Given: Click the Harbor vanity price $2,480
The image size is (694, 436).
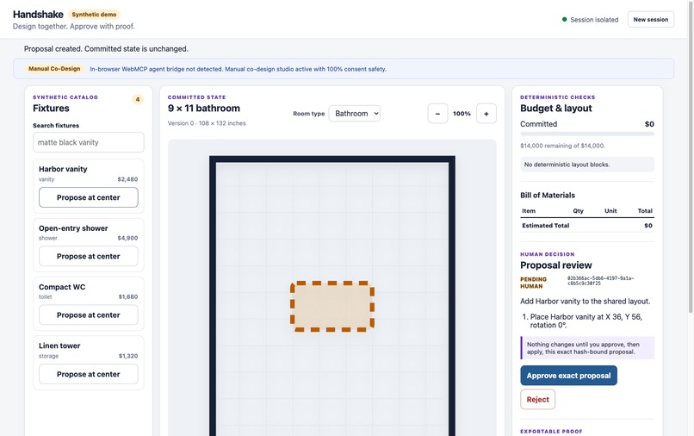Looking at the screenshot, I should click(x=127, y=179).
